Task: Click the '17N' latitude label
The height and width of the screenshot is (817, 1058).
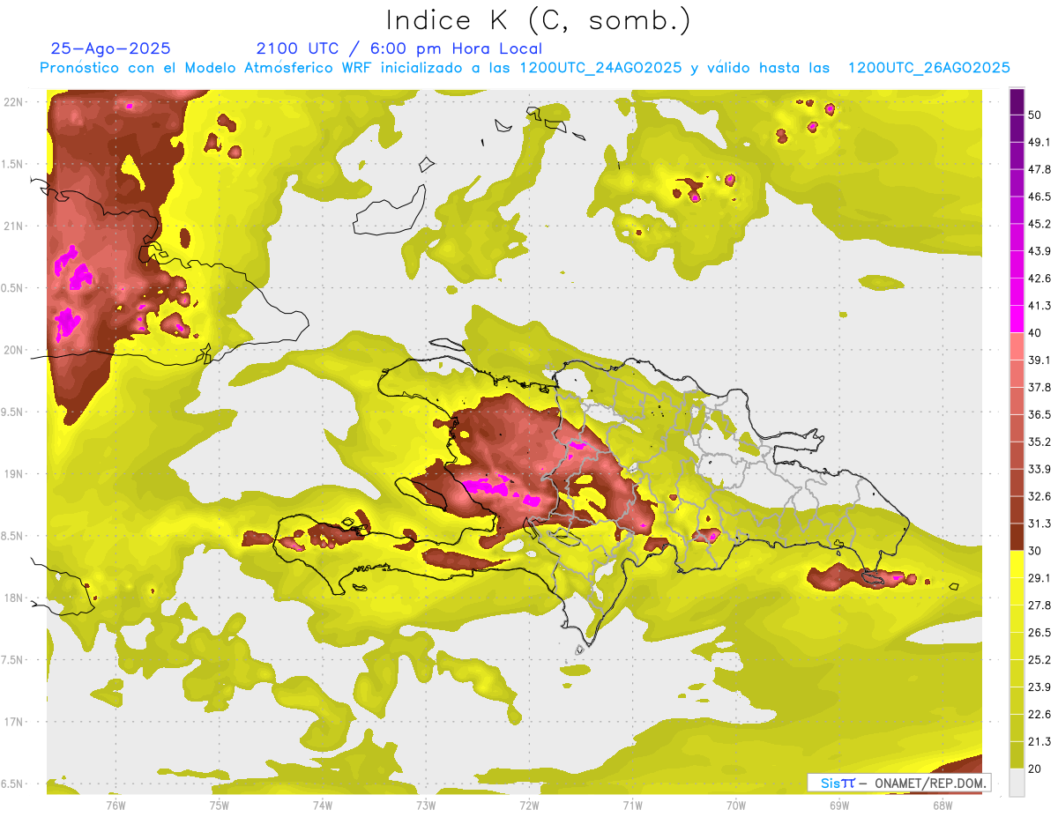Action: (14, 721)
